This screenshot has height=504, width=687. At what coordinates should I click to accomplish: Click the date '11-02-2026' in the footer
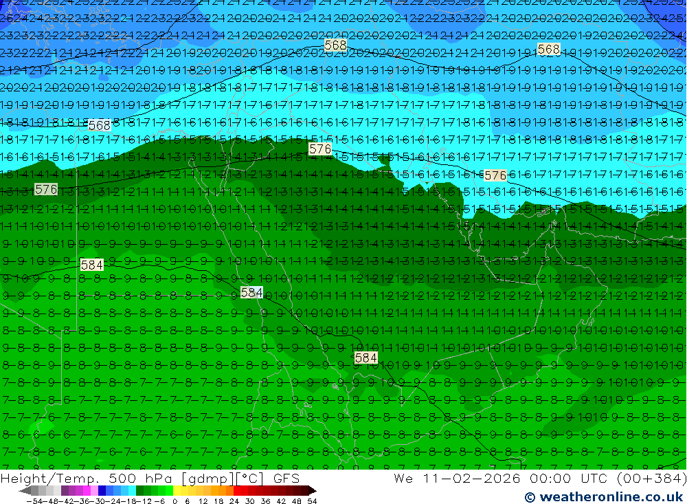[x=473, y=478]
